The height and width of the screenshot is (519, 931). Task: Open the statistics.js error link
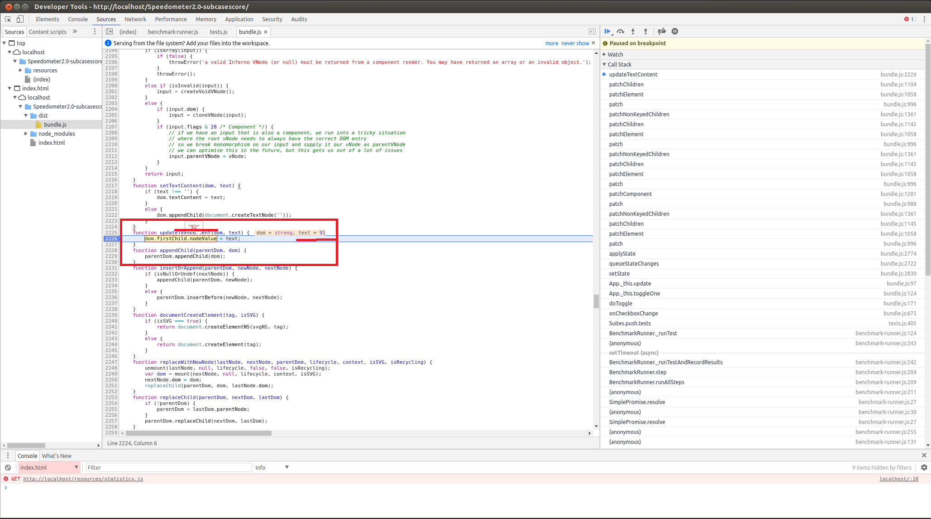83,478
